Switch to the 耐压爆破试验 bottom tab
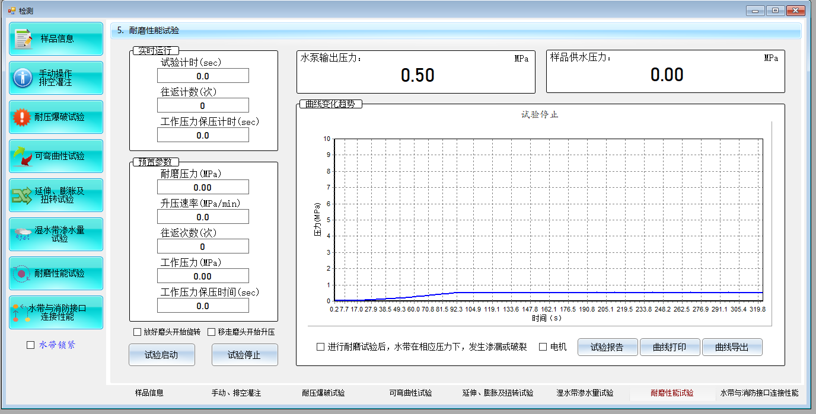816x414 pixels. pyautogui.click(x=323, y=393)
